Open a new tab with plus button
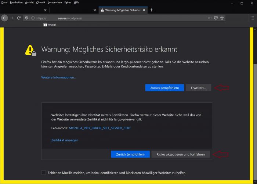Screen dimensions: 257x184 click(151, 10)
